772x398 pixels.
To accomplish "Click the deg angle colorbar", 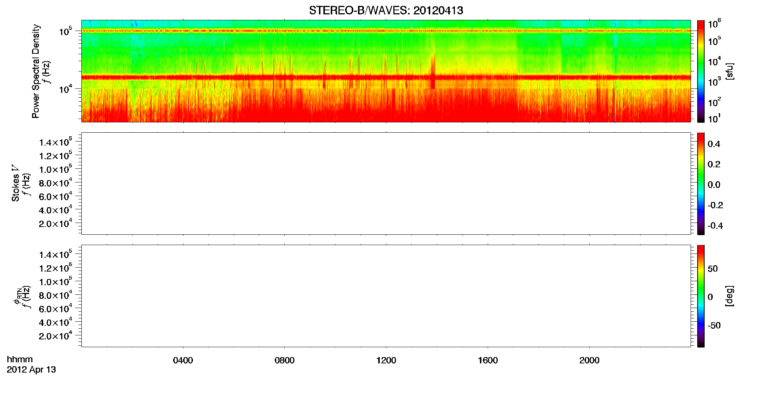I will coord(701,296).
